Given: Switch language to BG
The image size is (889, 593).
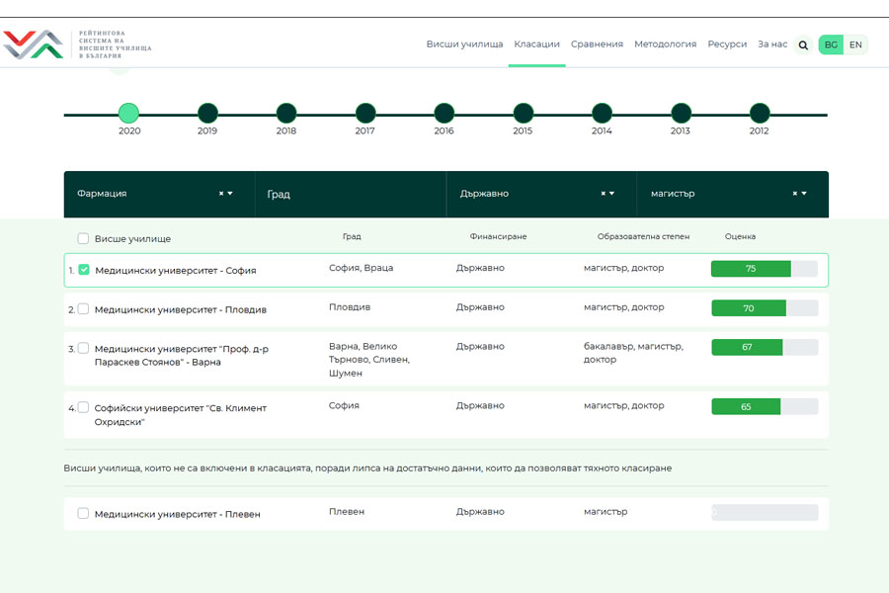Looking at the screenshot, I should point(831,44).
